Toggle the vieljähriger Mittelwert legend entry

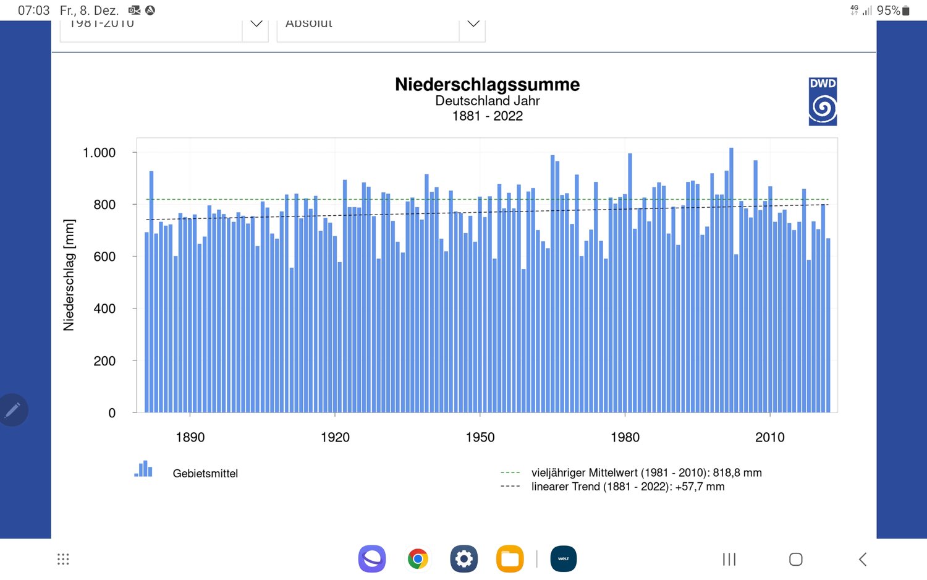646,472
